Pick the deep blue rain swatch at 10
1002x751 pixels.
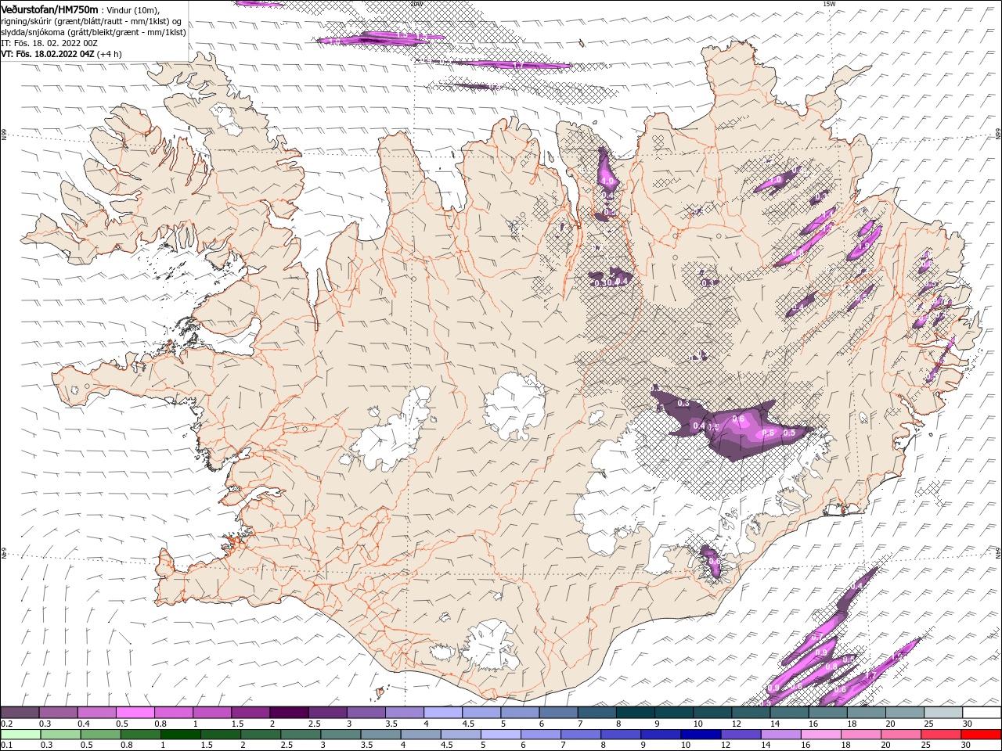700,735
